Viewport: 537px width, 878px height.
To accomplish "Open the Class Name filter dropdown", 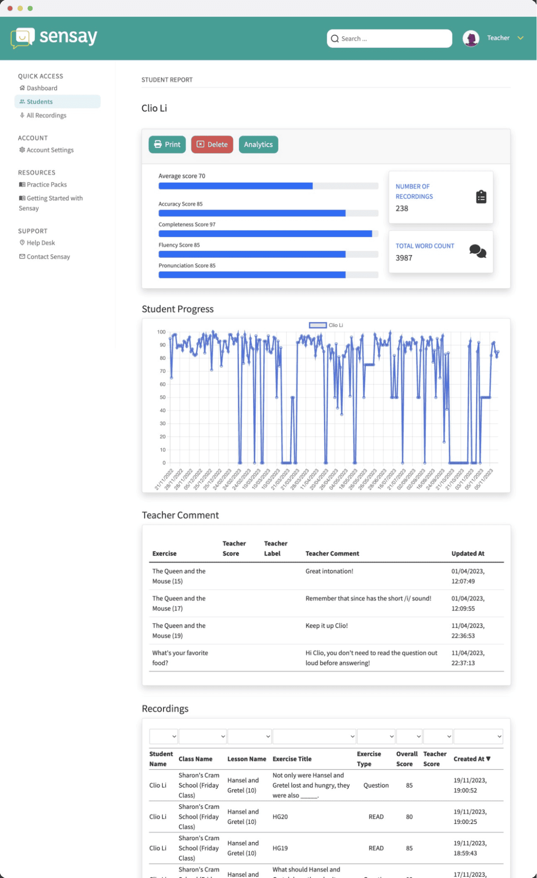I will 202,737.
